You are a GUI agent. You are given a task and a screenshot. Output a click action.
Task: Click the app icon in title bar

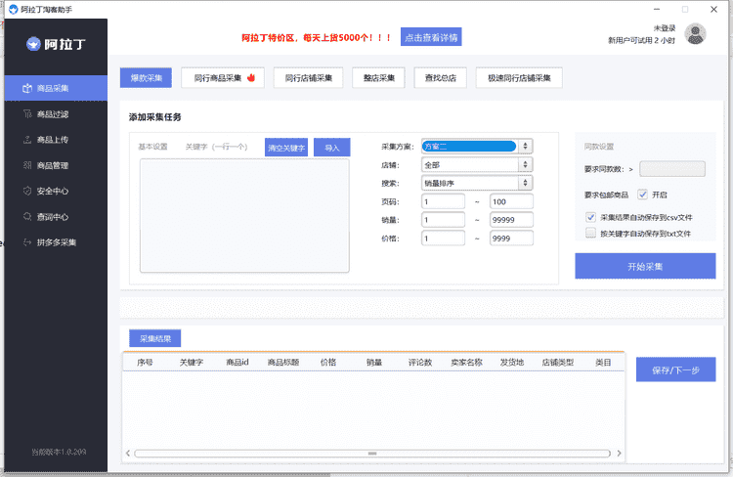coord(14,10)
